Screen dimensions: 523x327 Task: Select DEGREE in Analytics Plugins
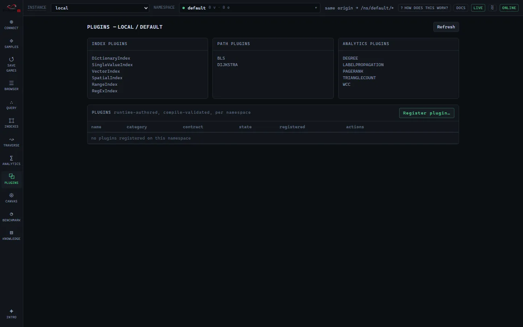350,58
